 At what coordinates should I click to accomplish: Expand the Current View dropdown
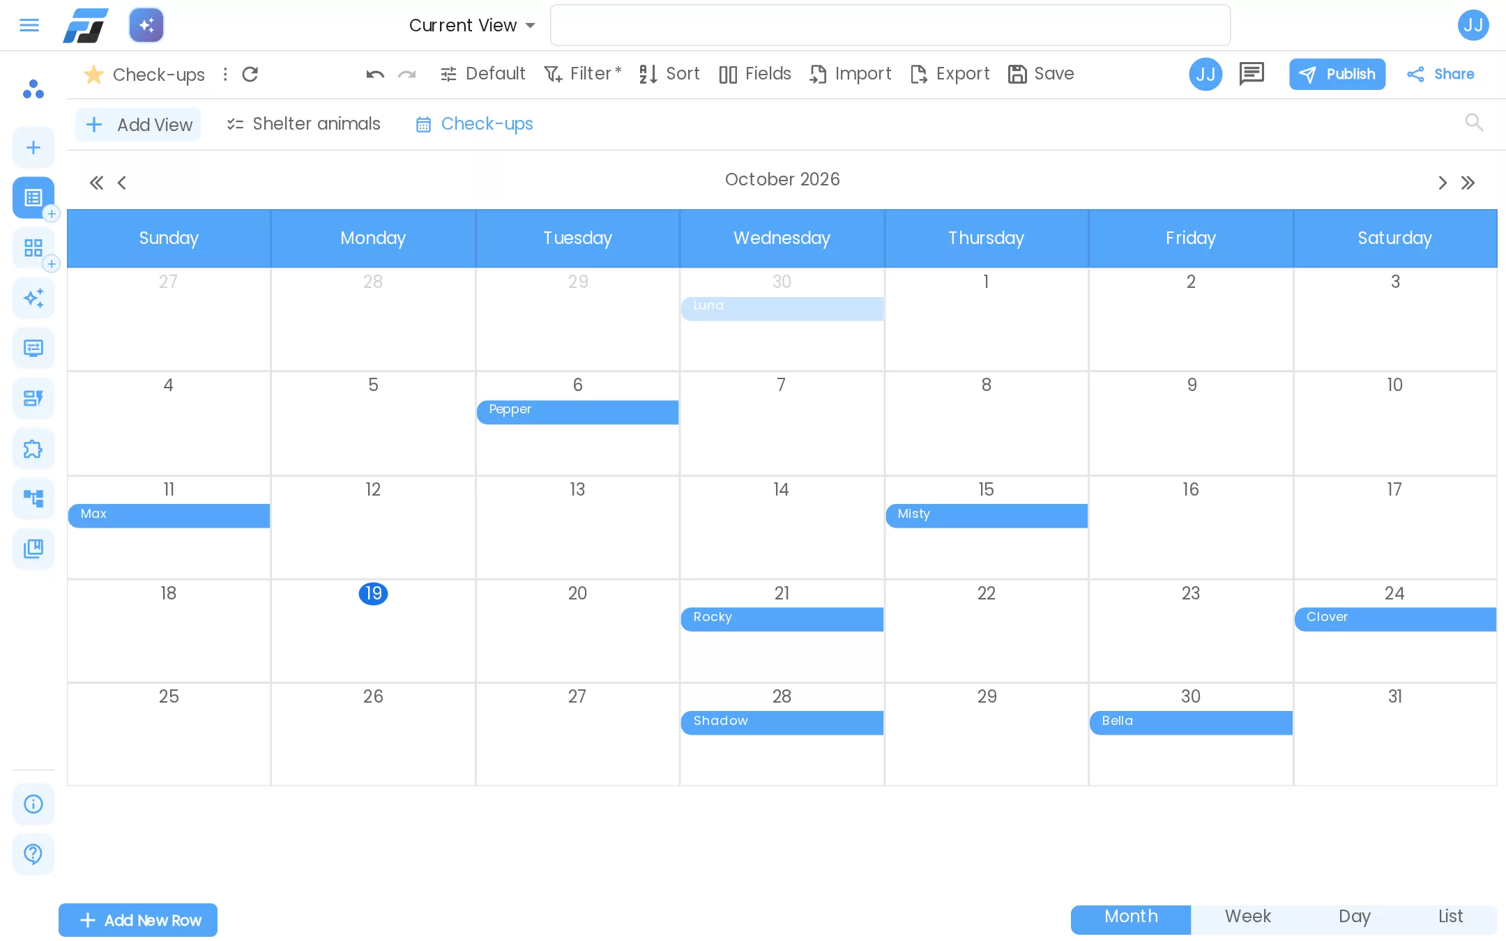[472, 25]
